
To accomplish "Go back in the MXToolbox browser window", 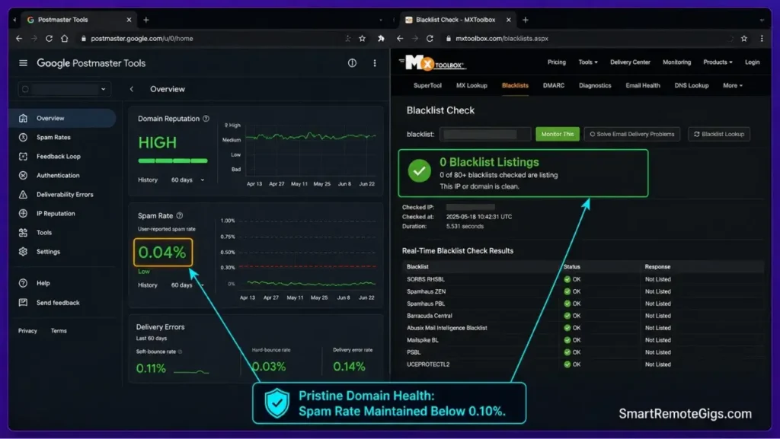I will pyautogui.click(x=400, y=38).
